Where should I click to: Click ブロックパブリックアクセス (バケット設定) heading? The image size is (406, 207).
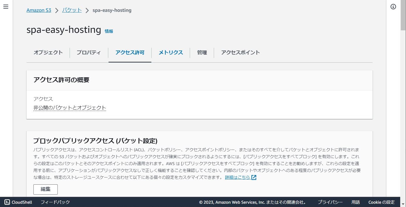[x=95, y=141]
